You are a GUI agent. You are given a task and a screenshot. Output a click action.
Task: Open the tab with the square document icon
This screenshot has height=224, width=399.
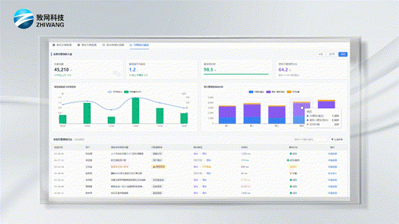113,45
